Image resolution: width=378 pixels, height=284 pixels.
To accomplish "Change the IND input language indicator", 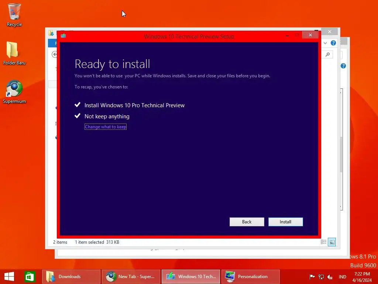I will (x=342, y=277).
